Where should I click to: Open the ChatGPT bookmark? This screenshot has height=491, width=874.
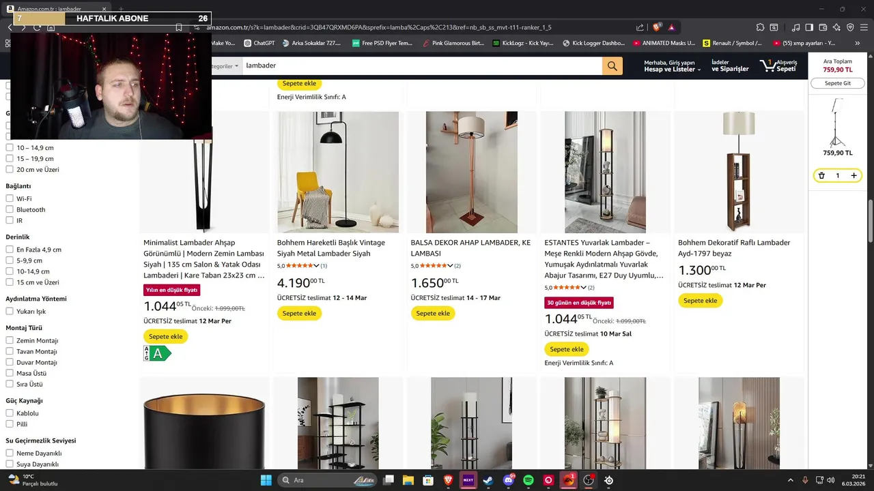coord(259,43)
